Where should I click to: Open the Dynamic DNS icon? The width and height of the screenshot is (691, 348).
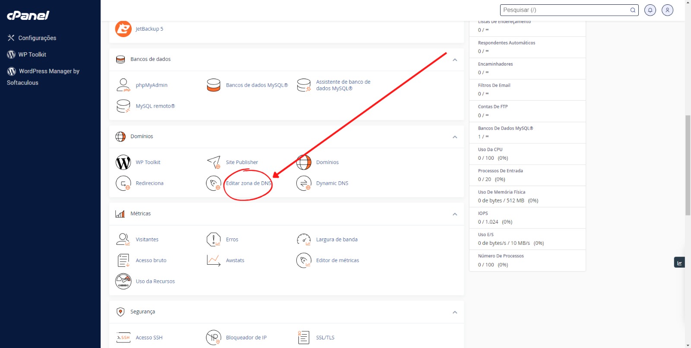coord(304,183)
